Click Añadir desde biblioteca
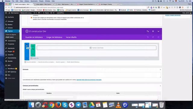The image size is (193, 109). click(x=73, y=62)
